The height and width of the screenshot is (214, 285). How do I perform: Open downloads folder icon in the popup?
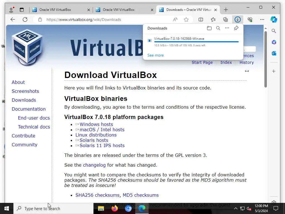click(209, 28)
